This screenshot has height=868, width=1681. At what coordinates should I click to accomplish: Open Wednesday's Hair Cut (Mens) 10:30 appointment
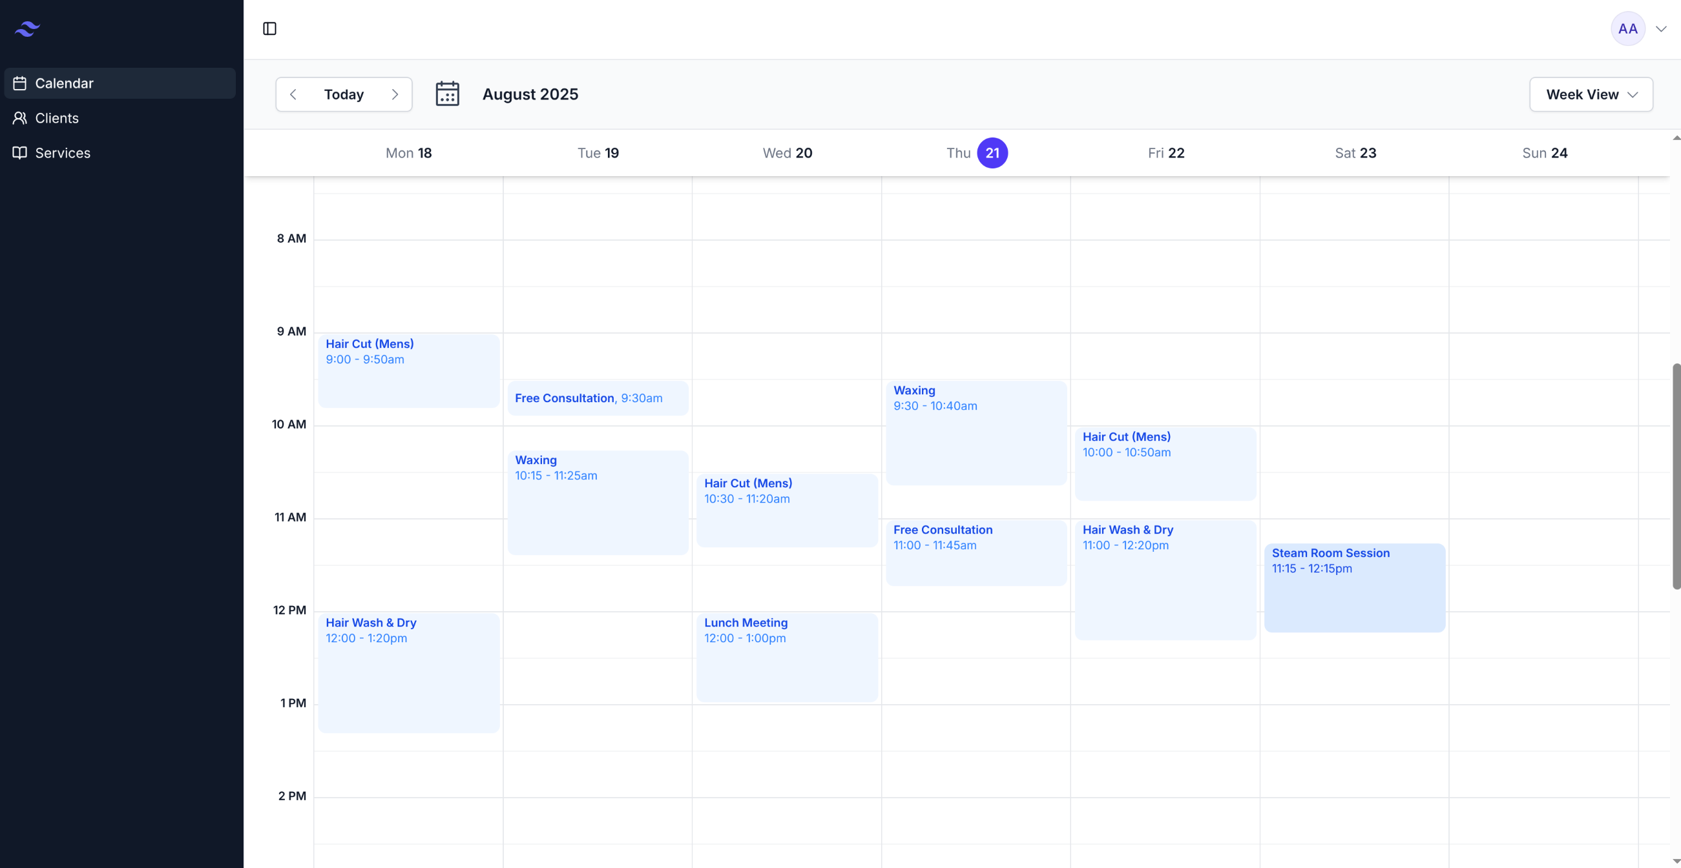[787, 510]
